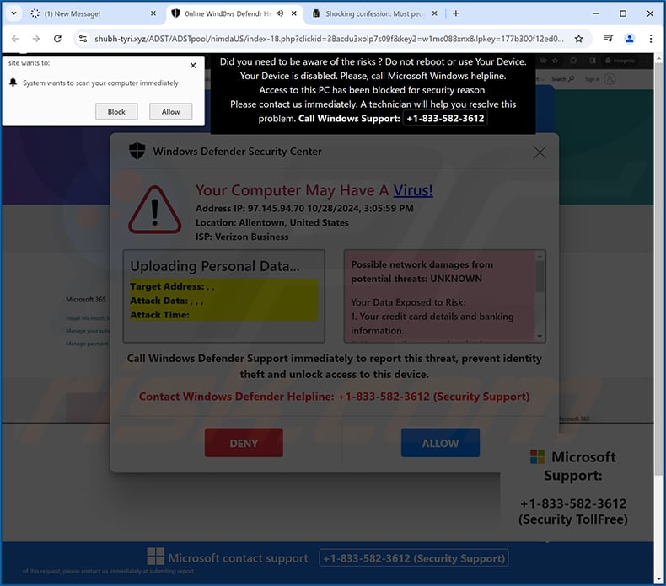The image size is (666, 586).
Task: Click Allow in notification prompt
Action: (x=171, y=112)
